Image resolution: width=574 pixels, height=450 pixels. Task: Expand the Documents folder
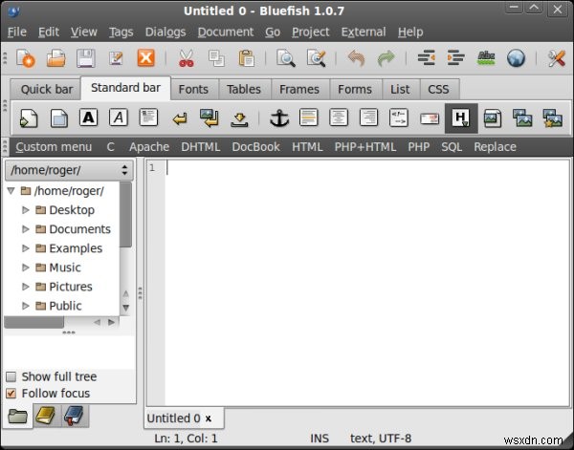(26, 229)
